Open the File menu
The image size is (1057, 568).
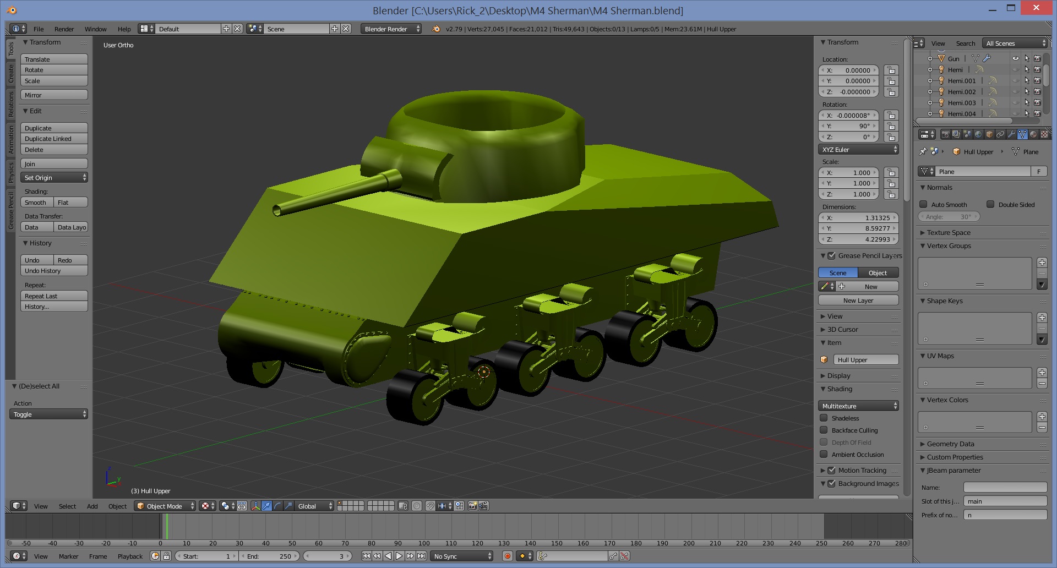pyautogui.click(x=39, y=29)
